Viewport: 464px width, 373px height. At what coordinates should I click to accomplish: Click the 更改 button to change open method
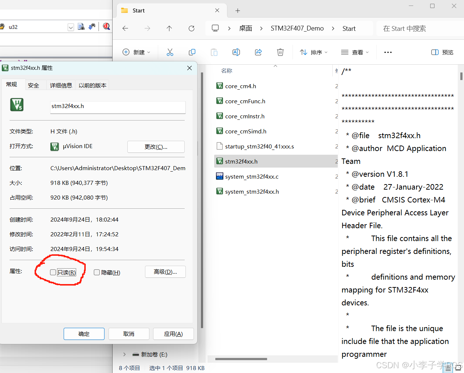coord(156,146)
